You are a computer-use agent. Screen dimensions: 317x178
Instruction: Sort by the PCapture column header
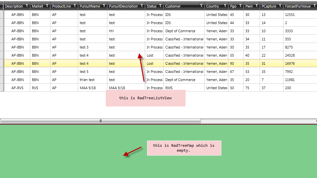point(269,6)
